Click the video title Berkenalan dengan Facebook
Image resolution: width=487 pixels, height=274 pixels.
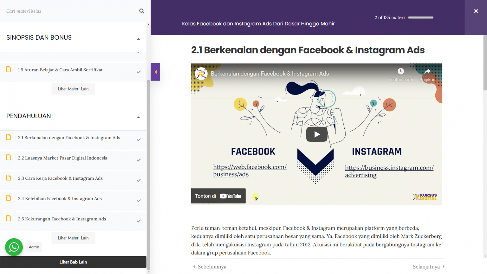270,74
